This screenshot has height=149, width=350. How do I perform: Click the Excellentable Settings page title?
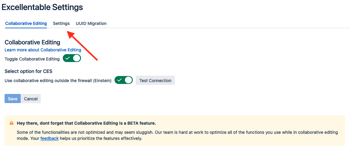(42, 7)
